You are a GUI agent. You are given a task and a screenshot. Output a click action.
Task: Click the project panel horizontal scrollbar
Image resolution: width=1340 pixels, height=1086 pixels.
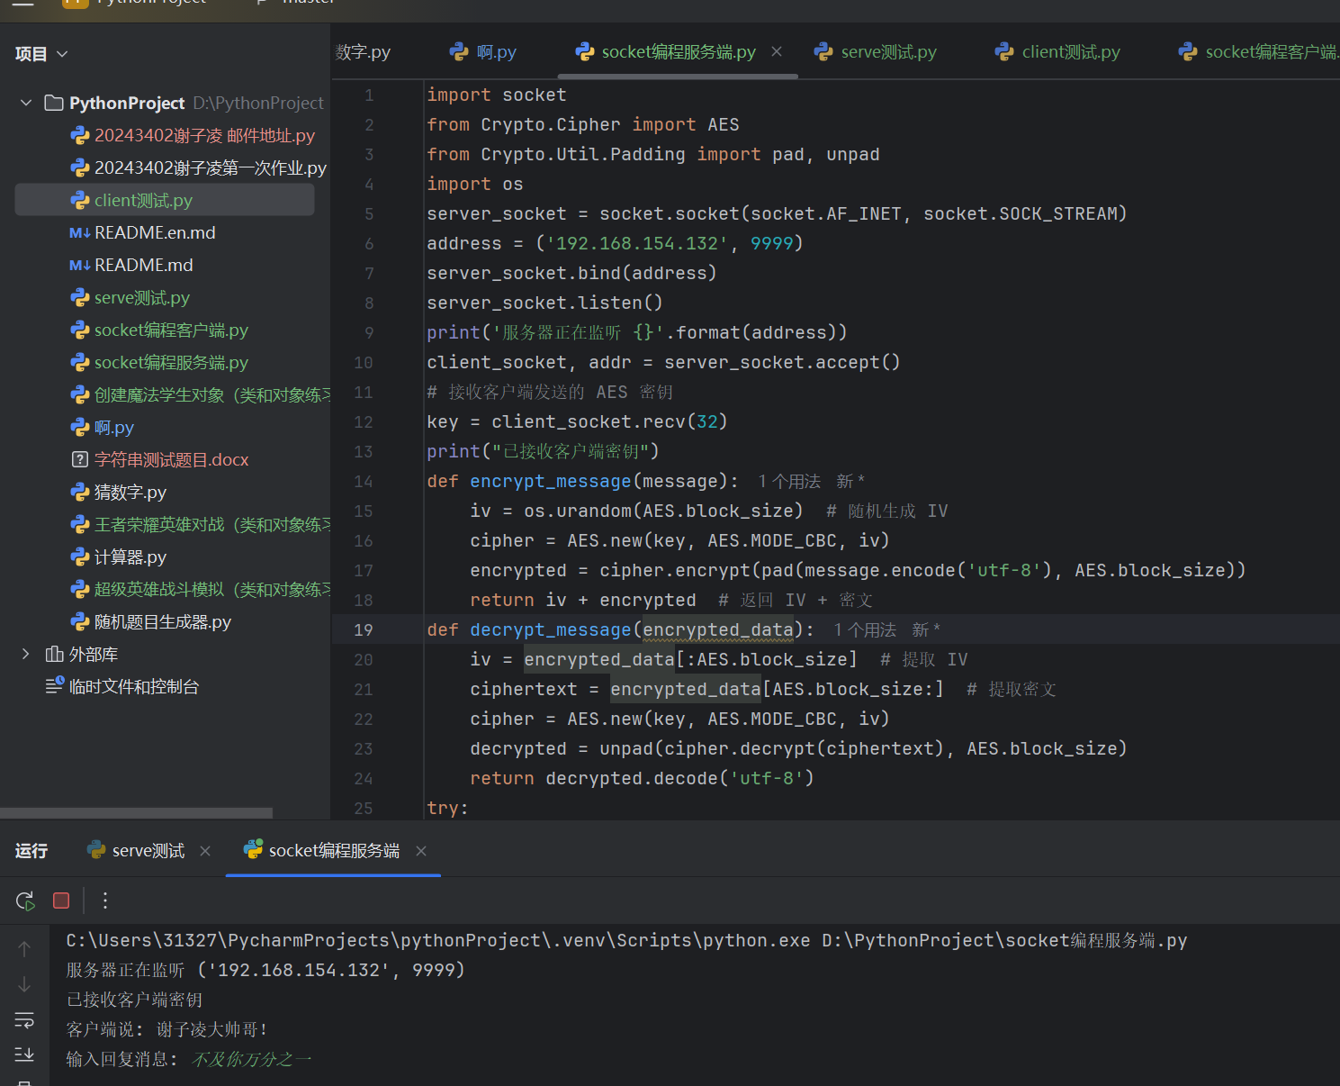pos(136,812)
